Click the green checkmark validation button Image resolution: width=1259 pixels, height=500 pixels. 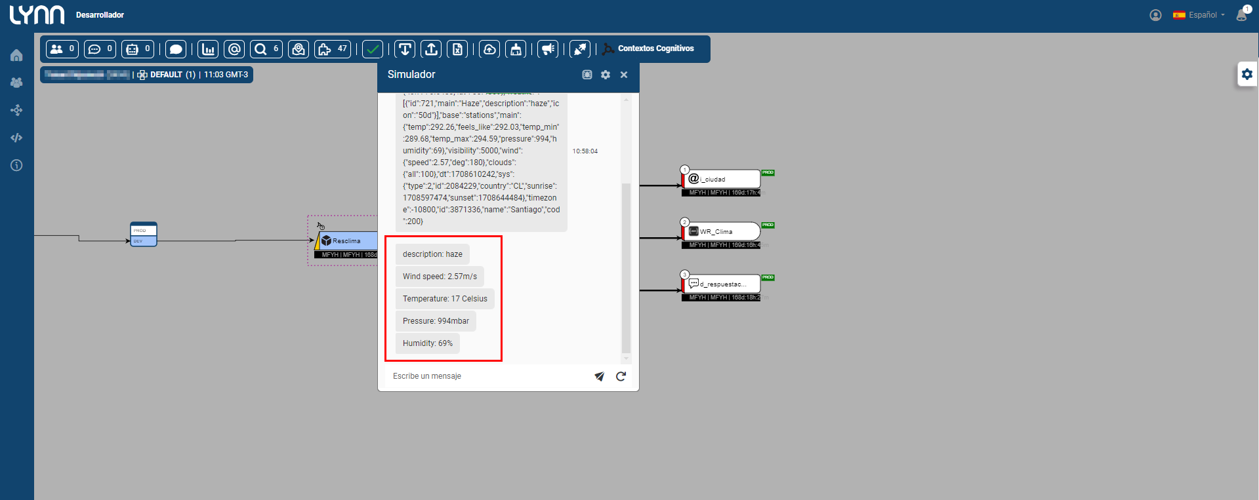coord(373,49)
